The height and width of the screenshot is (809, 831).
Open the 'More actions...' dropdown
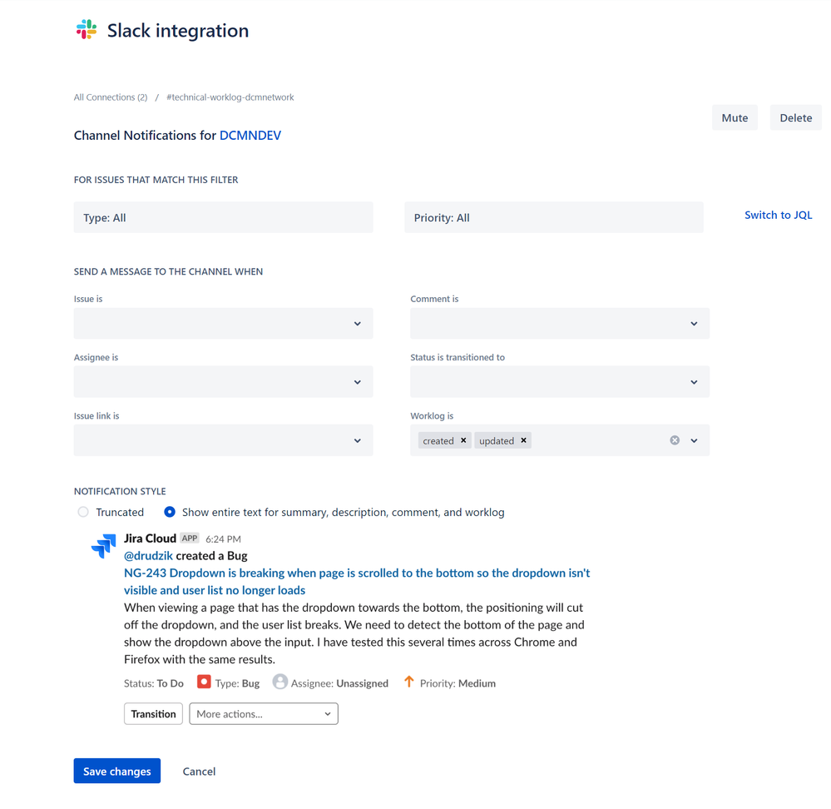click(264, 713)
